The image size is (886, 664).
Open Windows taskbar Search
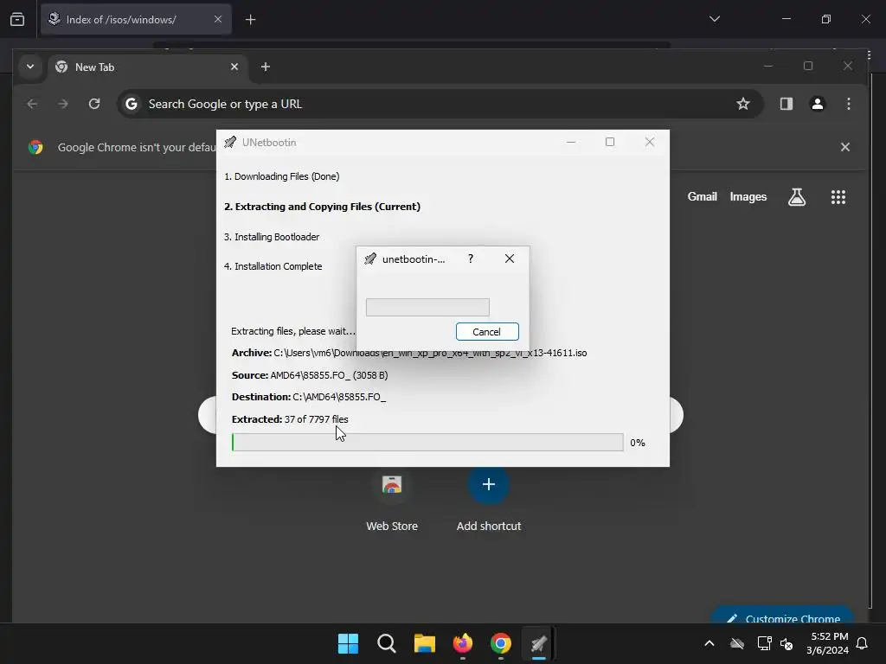pos(387,643)
